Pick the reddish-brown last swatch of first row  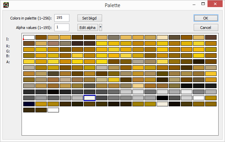pyautogui.click(x=211, y=37)
